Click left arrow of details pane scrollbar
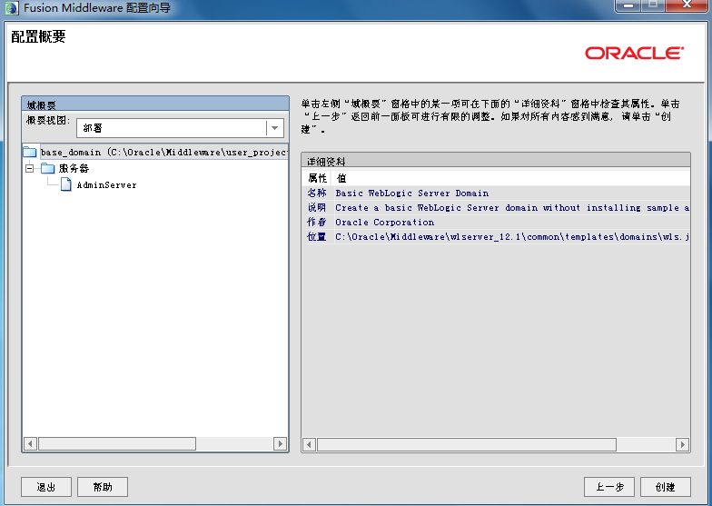This screenshot has height=506, width=712. tap(309, 445)
